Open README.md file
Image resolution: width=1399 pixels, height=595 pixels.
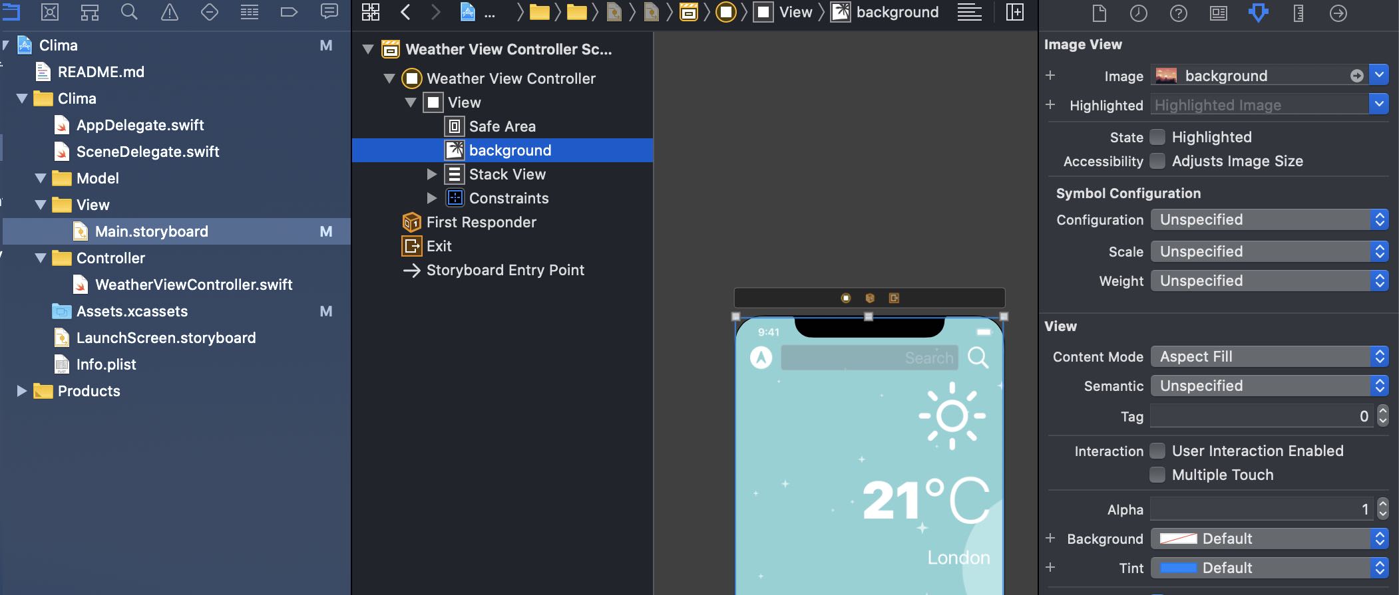(x=101, y=72)
